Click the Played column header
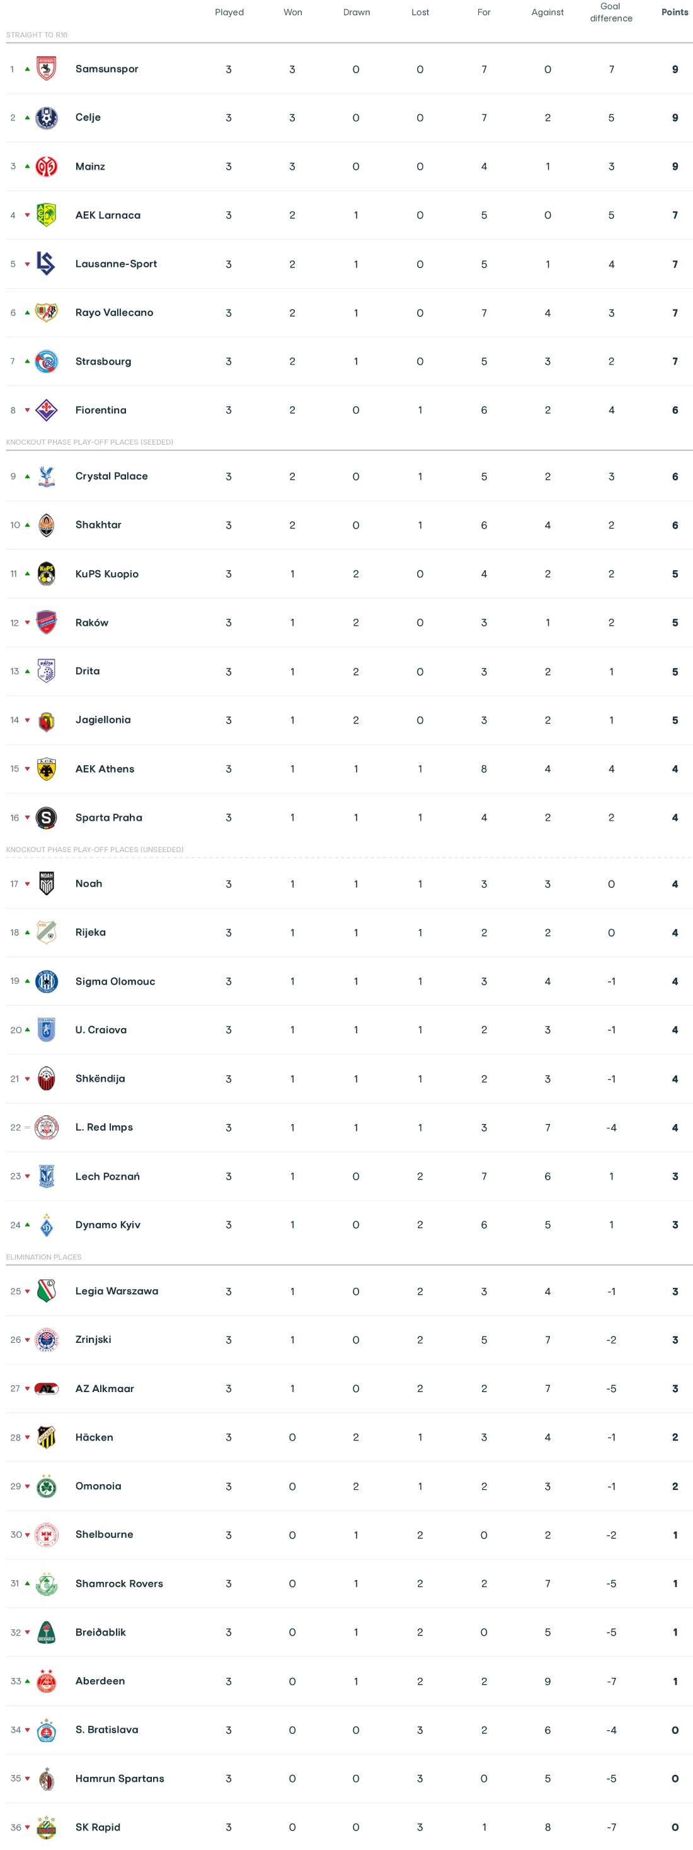Viewport: 693px width, 1850px height. point(229,12)
